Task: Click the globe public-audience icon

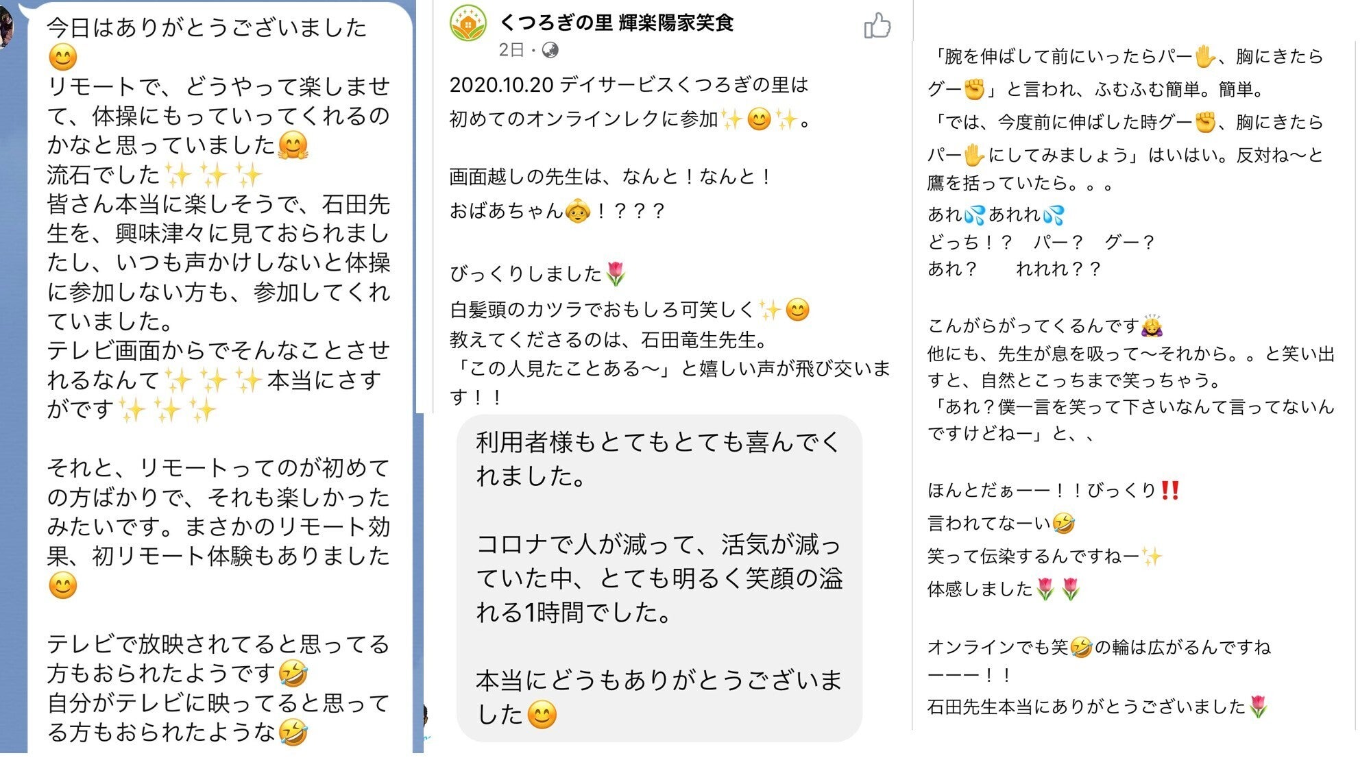Action: [550, 50]
